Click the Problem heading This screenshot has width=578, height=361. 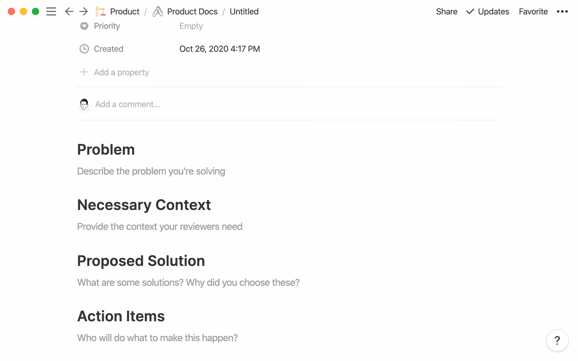pos(106,149)
